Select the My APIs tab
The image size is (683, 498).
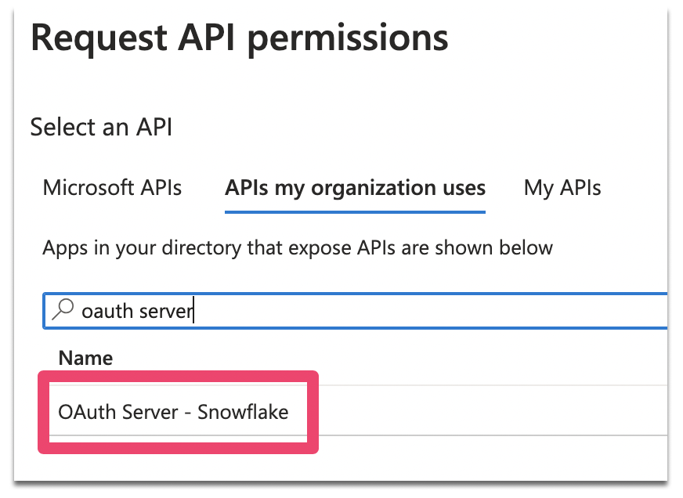point(562,188)
